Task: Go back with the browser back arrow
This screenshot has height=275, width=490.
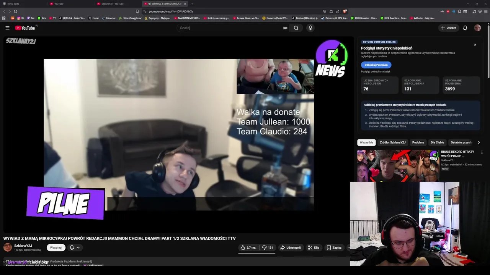Action: click(4, 11)
